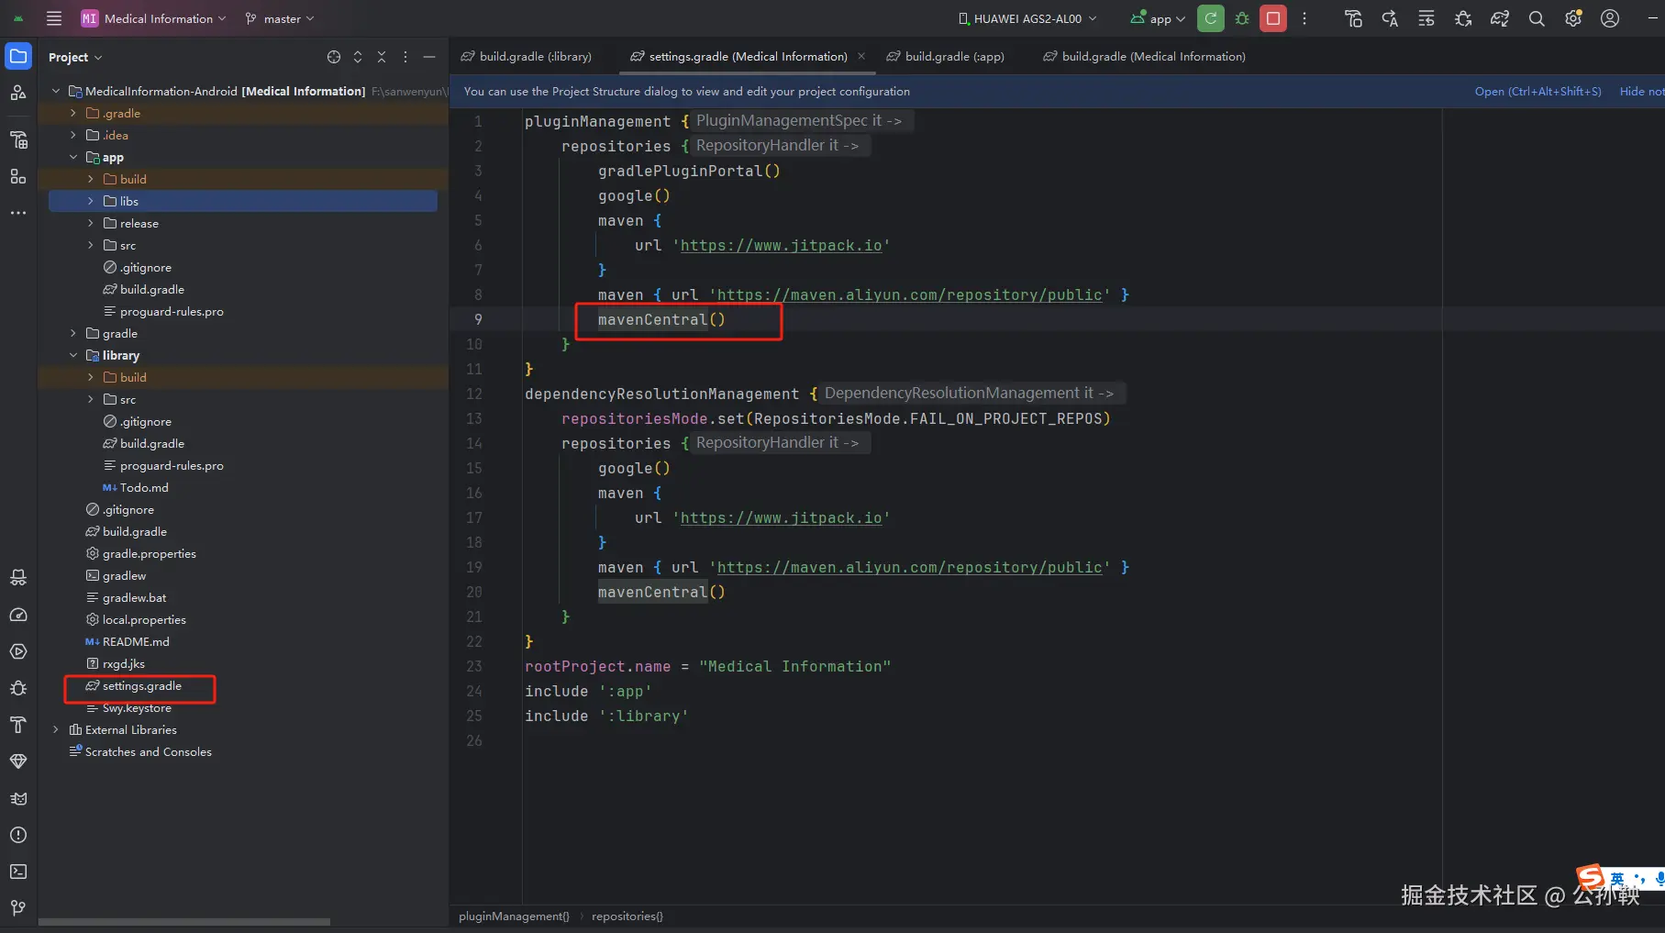Open the main hamburger menu

[54, 18]
